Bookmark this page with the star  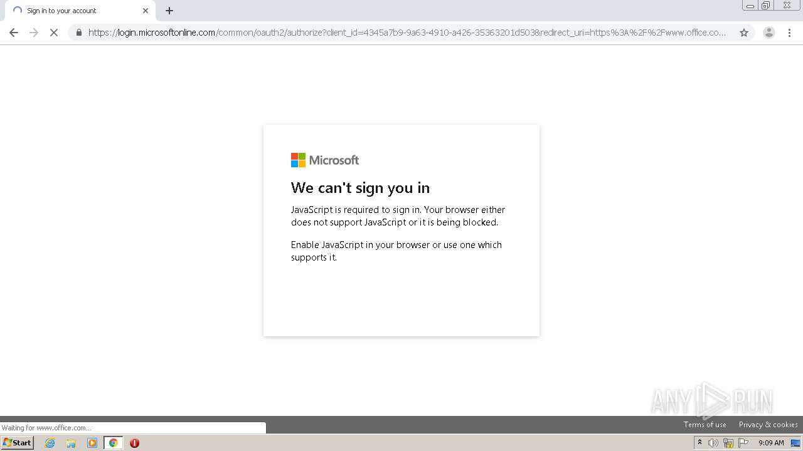click(x=744, y=33)
